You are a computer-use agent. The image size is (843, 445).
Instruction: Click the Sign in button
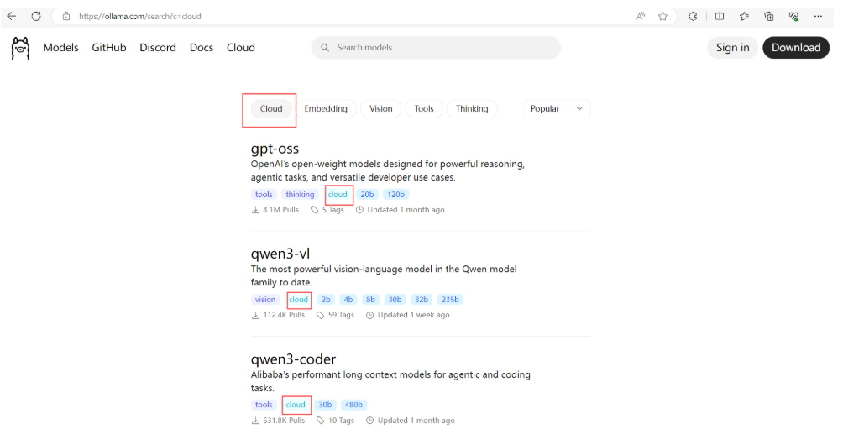[x=732, y=47]
